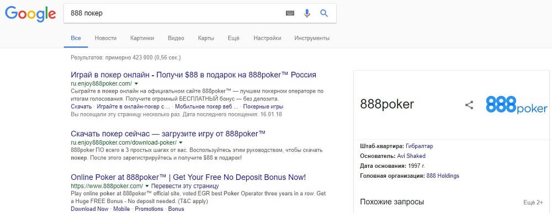Click the search field containing '888 покер'
The height and width of the screenshot is (213, 552).
pos(174,13)
